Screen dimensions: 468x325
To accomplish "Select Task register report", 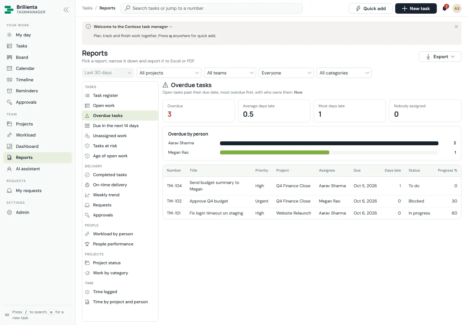I will [120, 95].
